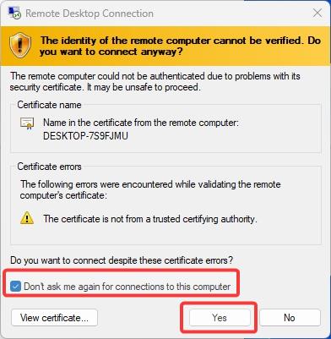Click the Remote Desktop Connection title bar icon
This screenshot has height=339, width=331.
point(14,13)
